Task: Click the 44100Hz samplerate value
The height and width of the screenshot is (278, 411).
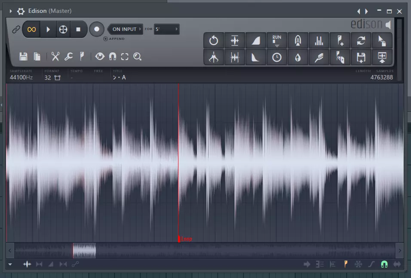Action: 21,77
